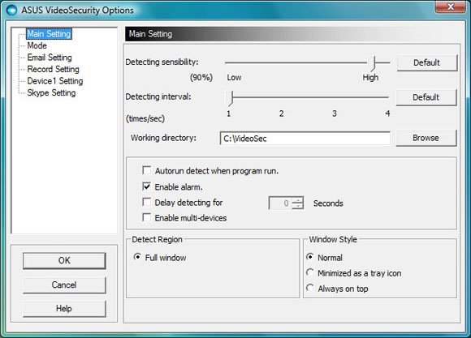Open the Mode settings page

pyautogui.click(x=37, y=45)
